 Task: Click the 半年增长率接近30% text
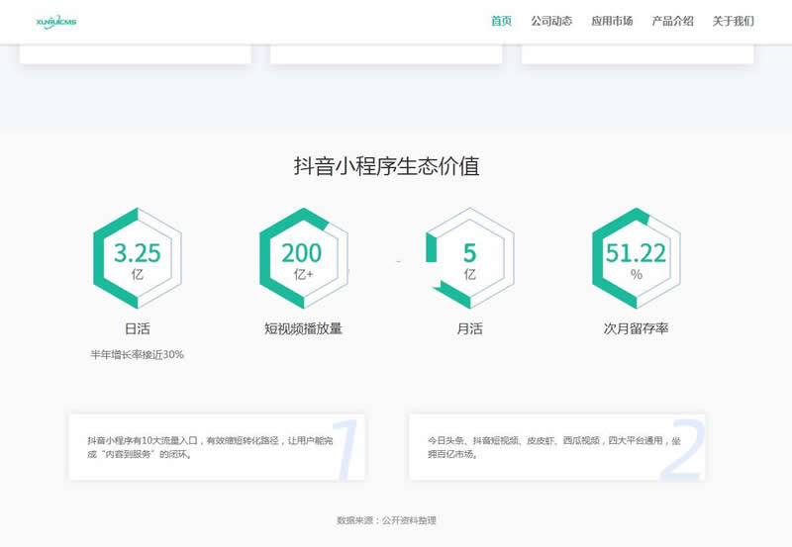pyautogui.click(x=137, y=355)
